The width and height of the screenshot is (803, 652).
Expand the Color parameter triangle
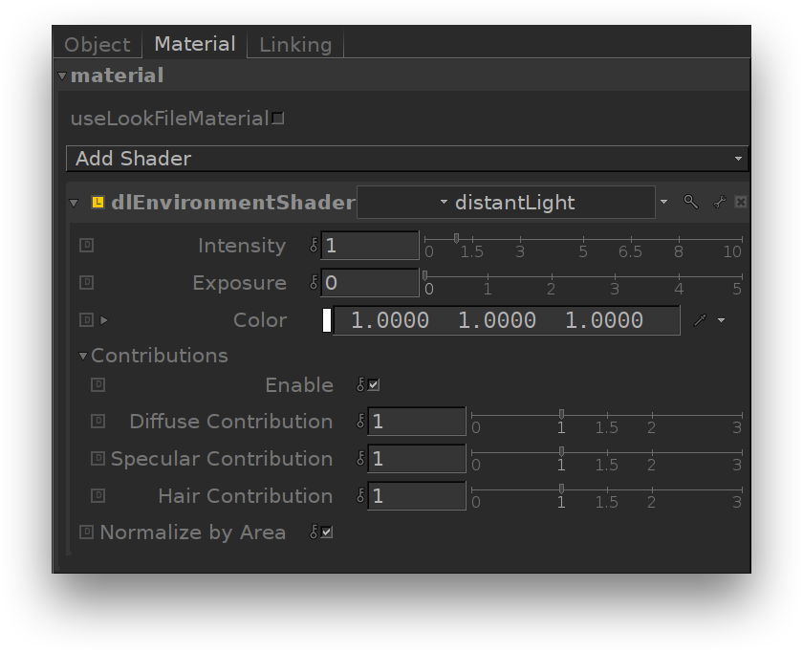tap(104, 320)
